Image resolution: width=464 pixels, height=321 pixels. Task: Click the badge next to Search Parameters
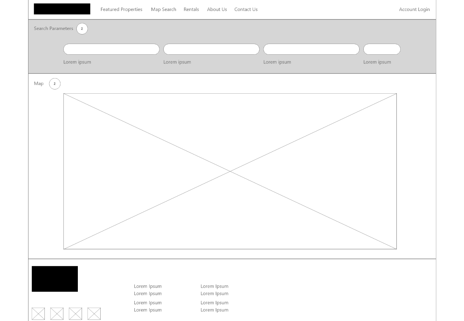click(x=82, y=29)
